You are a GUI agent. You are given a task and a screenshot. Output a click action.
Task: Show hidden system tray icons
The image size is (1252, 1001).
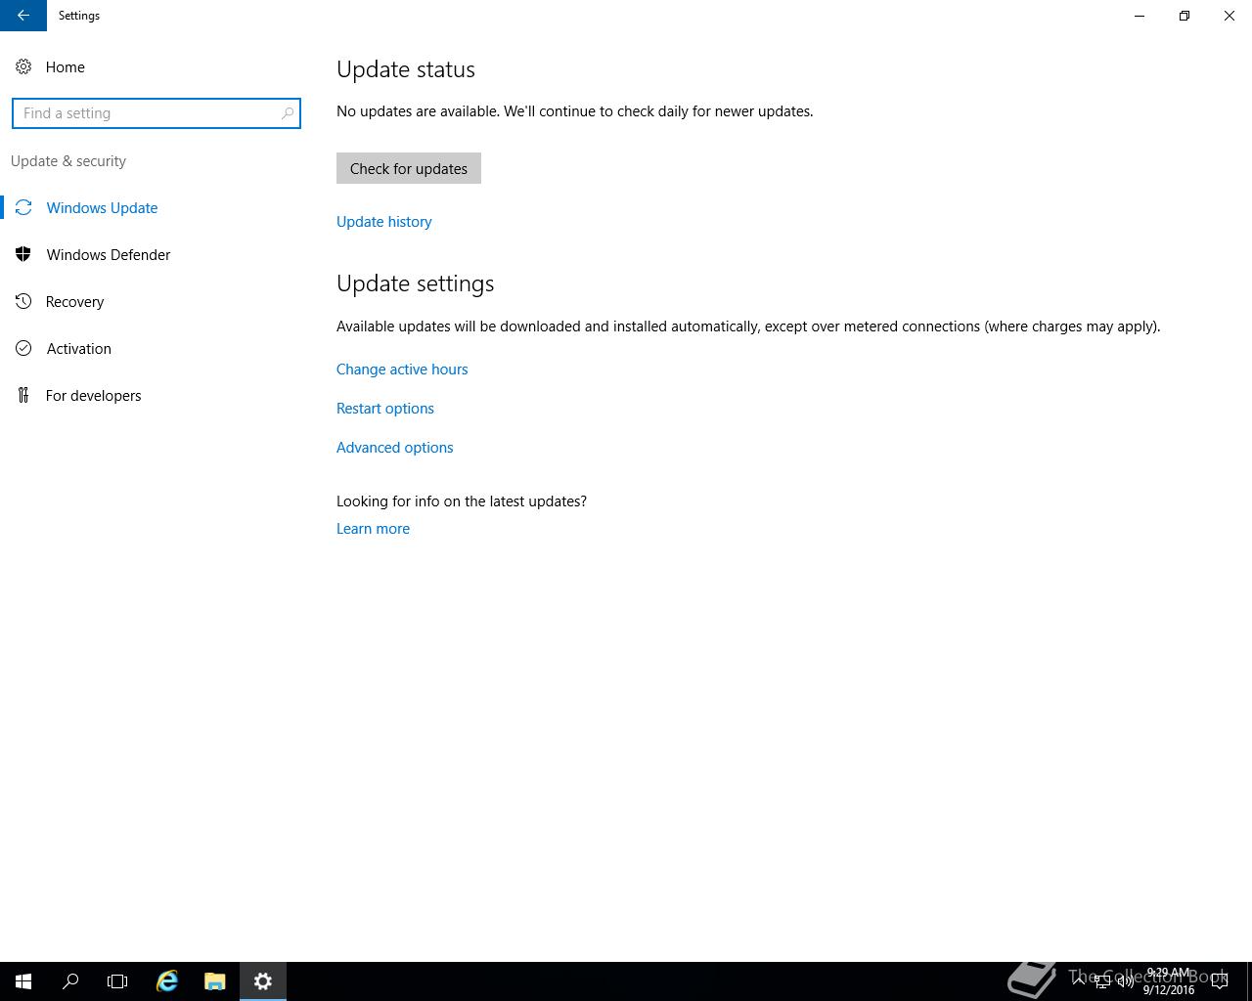tap(1079, 980)
